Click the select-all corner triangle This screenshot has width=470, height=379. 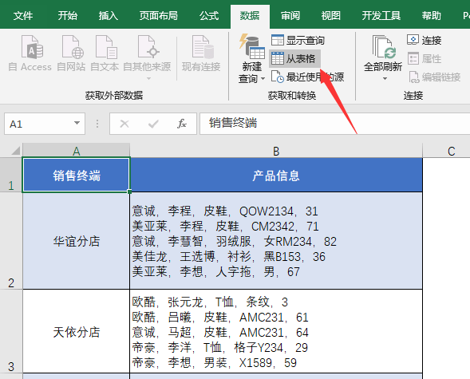(15, 150)
